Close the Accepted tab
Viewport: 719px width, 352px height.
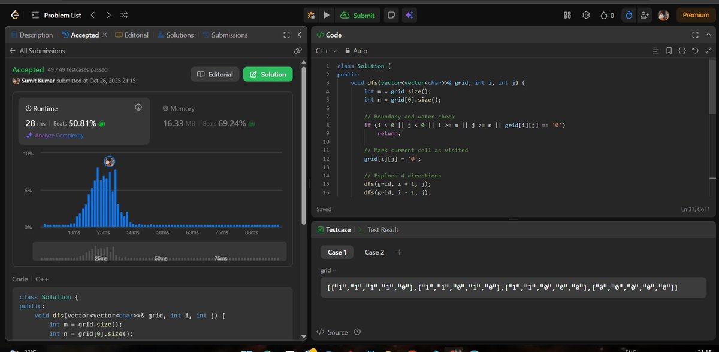coord(105,35)
